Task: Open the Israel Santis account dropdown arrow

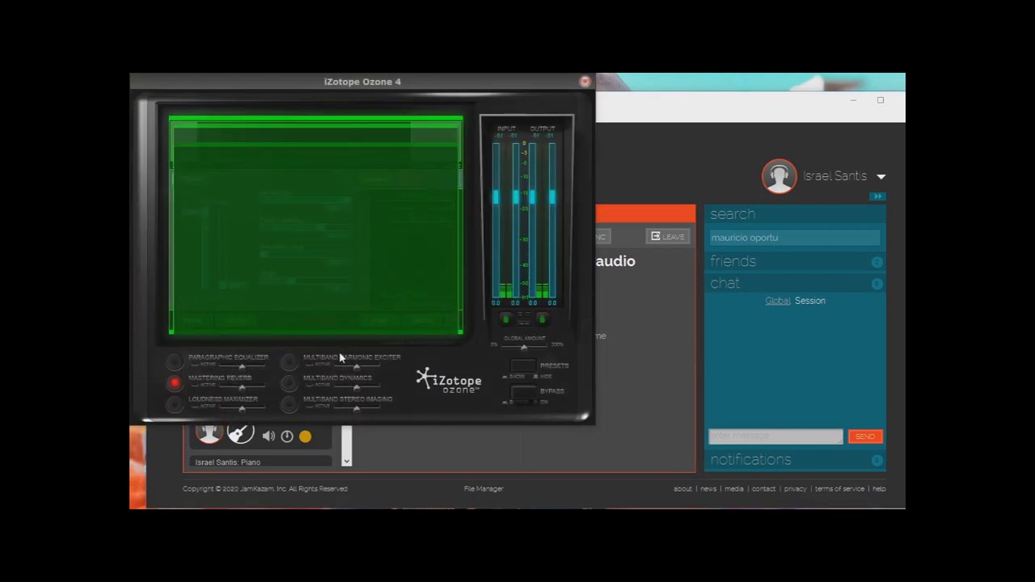Action: point(881,176)
